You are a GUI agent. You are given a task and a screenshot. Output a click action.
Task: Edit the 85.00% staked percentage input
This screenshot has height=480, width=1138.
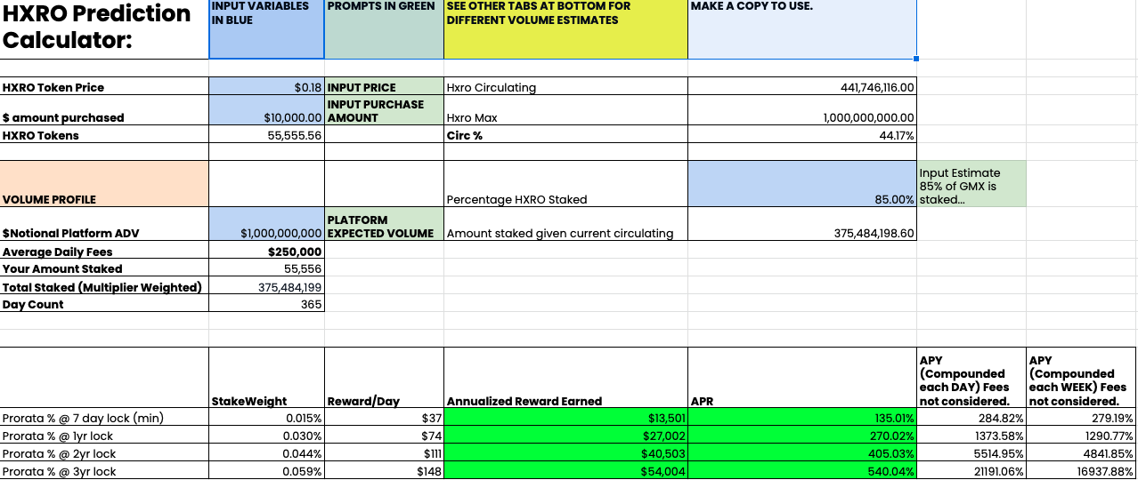[802, 184]
